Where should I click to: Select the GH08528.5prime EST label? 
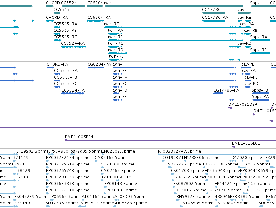click(130, 203)
